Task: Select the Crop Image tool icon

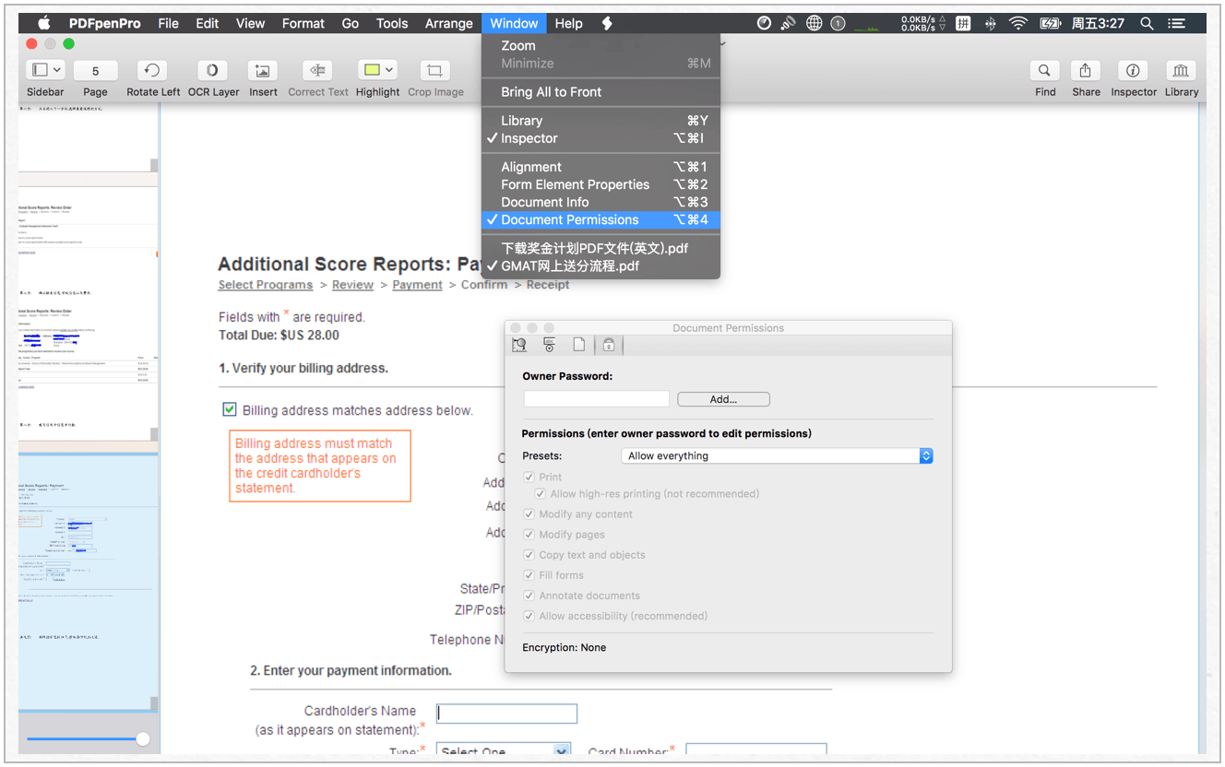Action: [x=434, y=71]
